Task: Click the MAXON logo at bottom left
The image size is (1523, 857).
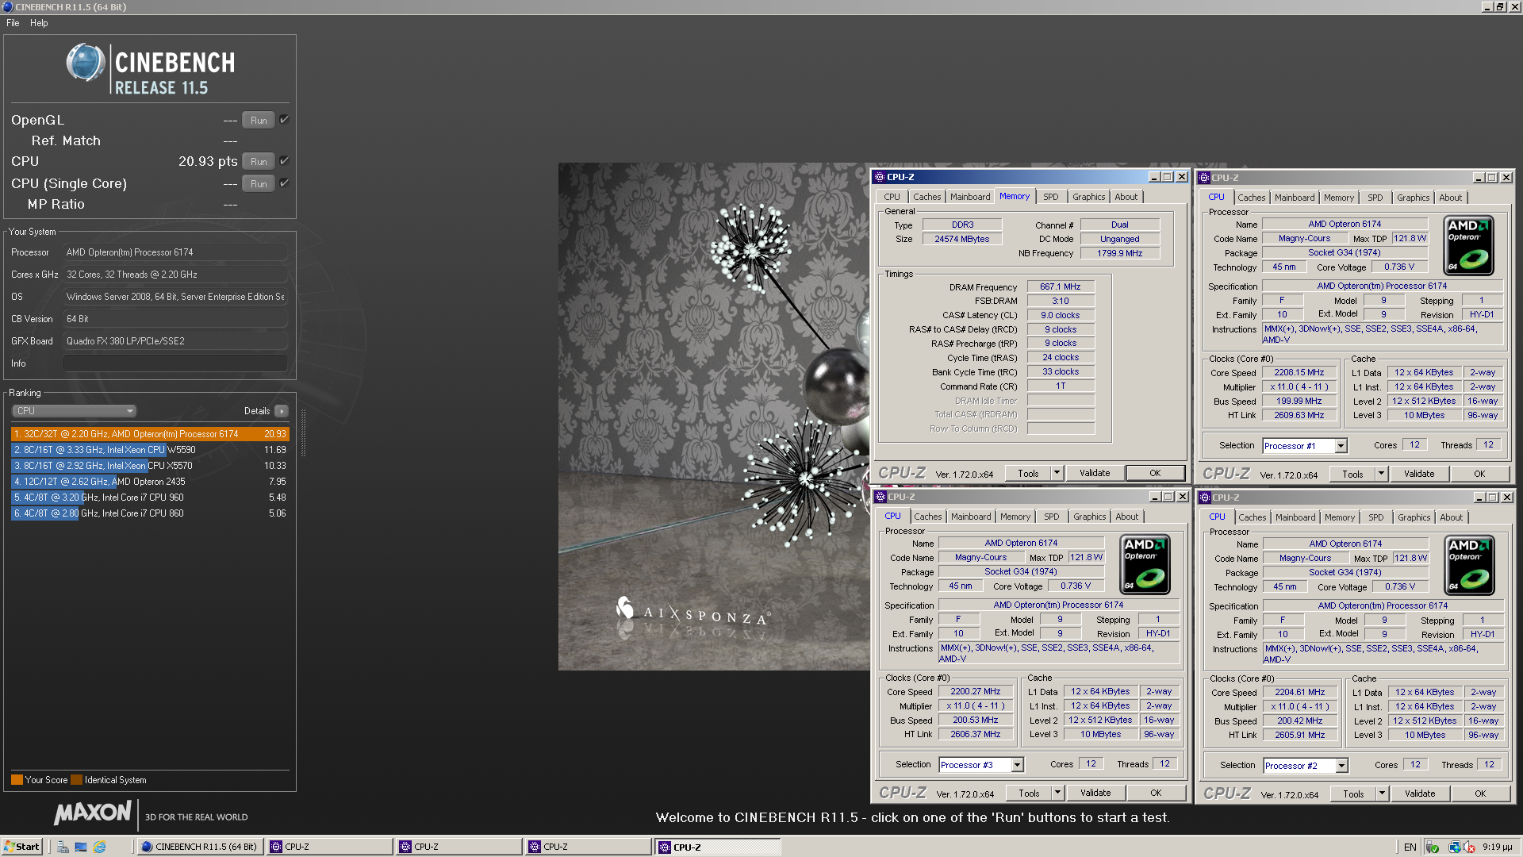Action: click(x=93, y=813)
